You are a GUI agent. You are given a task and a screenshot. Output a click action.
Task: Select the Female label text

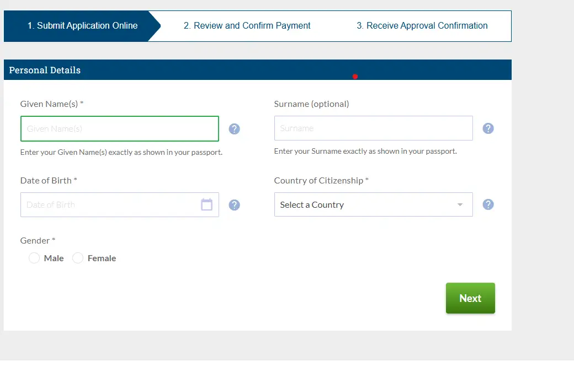point(101,258)
